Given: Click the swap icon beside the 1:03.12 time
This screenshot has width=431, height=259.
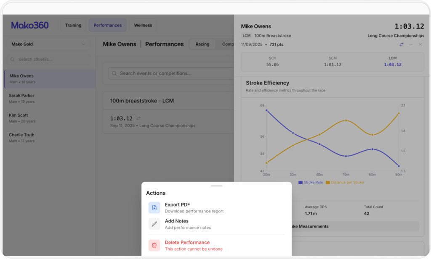Looking at the screenshot, I should [138, 118].
